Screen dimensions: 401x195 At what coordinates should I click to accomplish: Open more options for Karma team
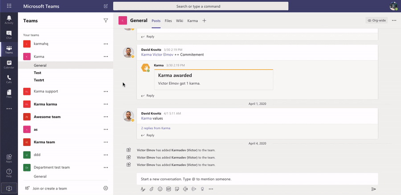(x=106, y=142)
